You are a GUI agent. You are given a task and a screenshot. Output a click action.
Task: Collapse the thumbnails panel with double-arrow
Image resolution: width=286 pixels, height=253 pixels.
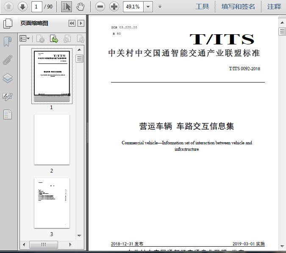pos(72,23)
